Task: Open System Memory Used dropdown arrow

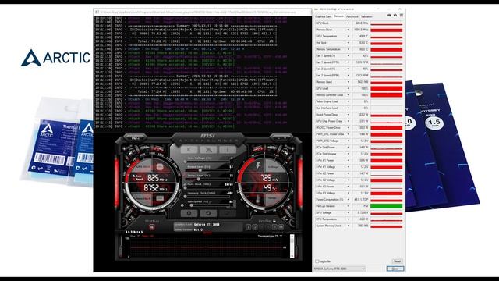Action: point(349,226)
